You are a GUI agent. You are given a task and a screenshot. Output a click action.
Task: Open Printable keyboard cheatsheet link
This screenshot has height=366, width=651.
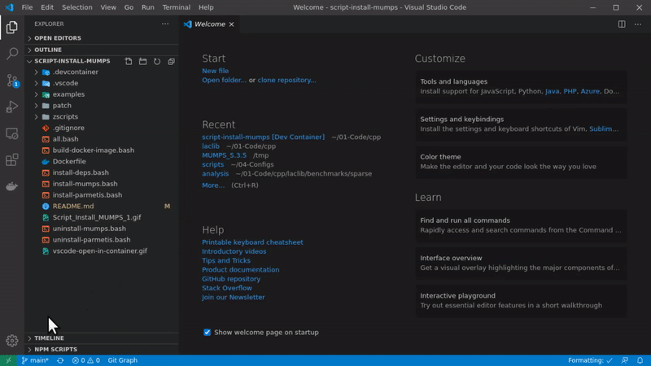252,242
